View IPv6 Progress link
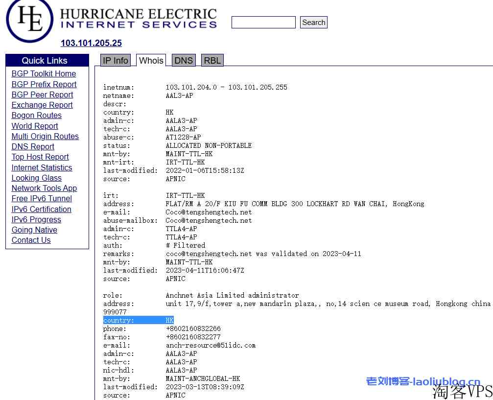 click(x=36, y=219)
